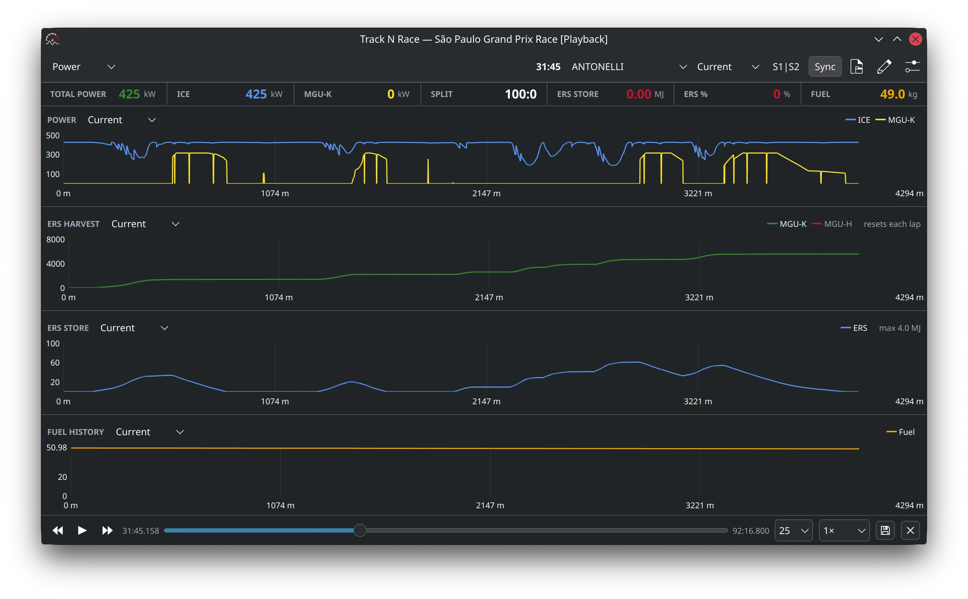
Task: Click the ERS STORE 0.00 MJ readout
Action: pyautogui.click(x=610, y=94)
